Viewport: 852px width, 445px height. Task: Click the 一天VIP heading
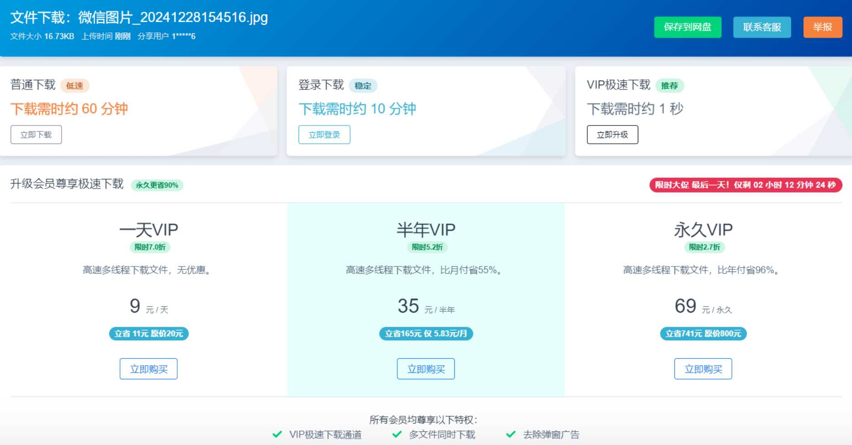coord(149,230)
